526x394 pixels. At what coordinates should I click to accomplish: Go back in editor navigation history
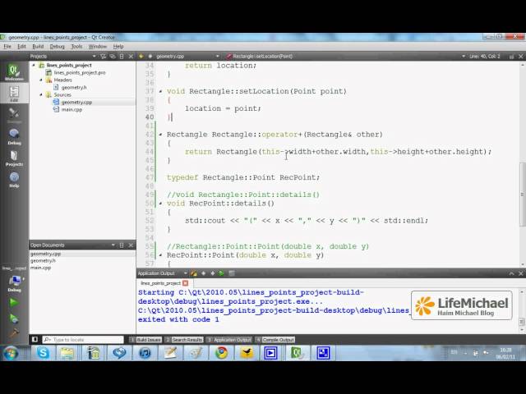(141, 57)
